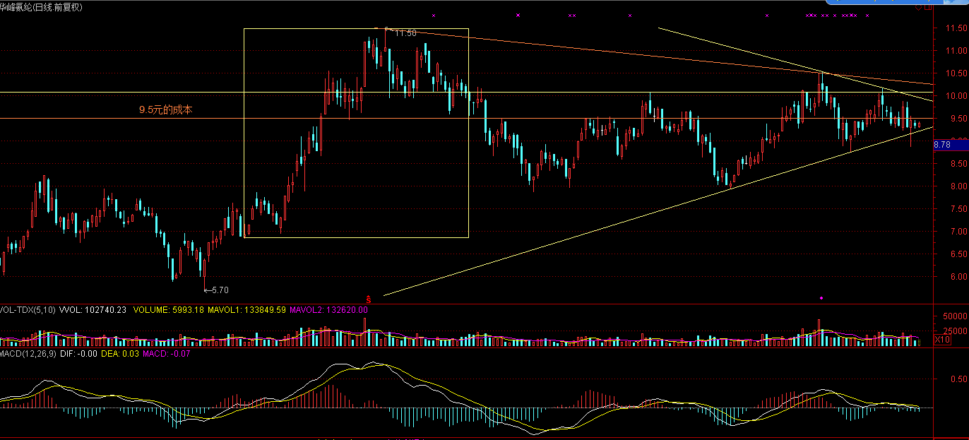This screenshot has width=969, height=440.
Task: Click the VOLUME: 5993.18 readout
Action: click(168, 309)
